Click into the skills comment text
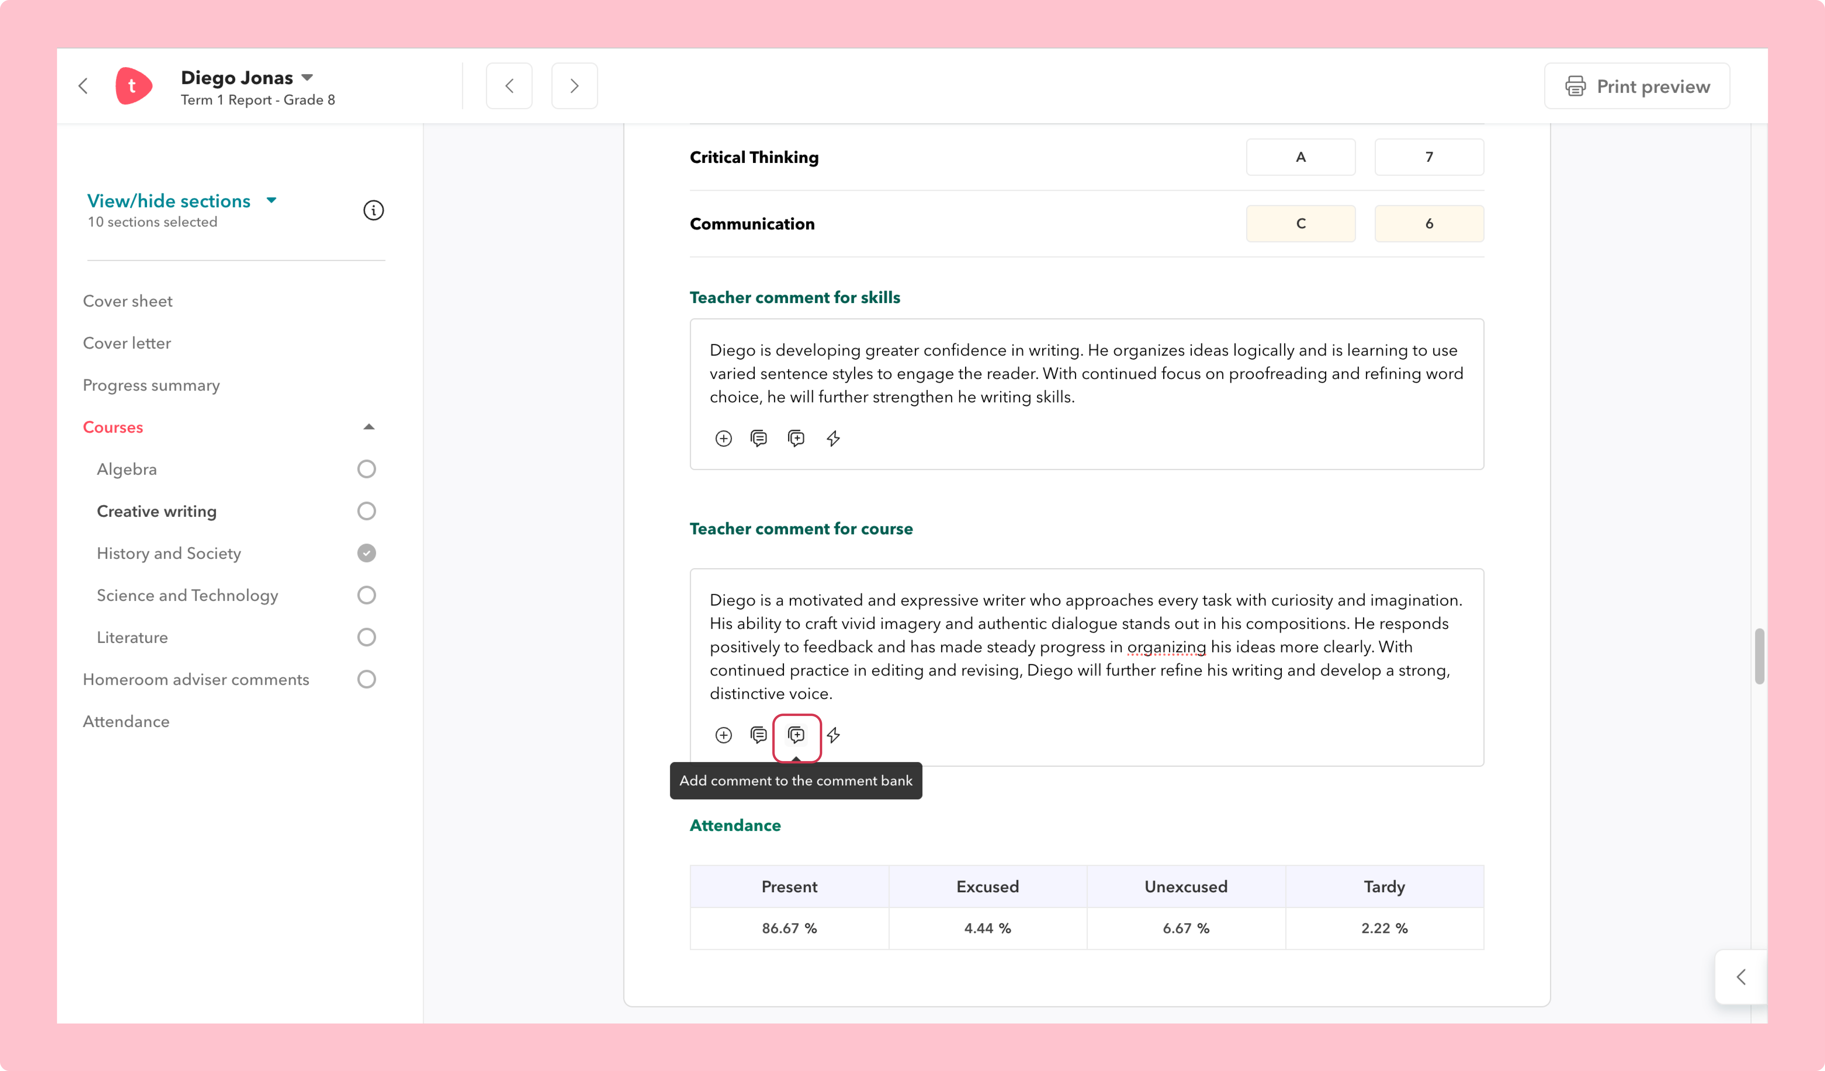This screenshot has width=1825, height=1071. click(x=1086, y=373)
